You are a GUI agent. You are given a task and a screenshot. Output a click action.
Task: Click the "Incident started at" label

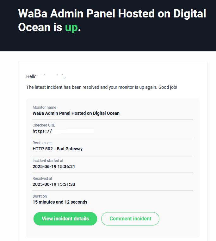click(48, 161)
